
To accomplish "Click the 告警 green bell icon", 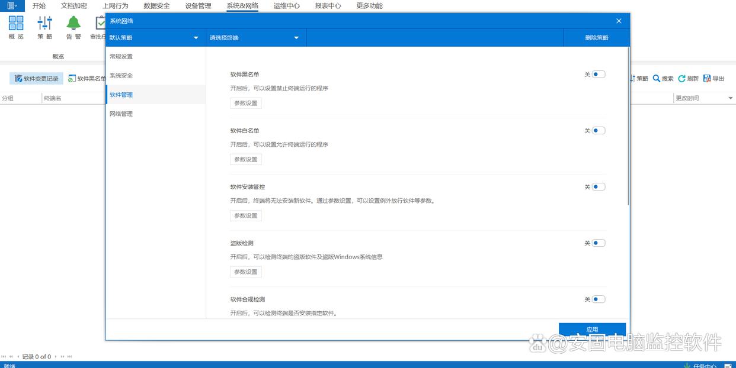I will (x=73, y=24).
